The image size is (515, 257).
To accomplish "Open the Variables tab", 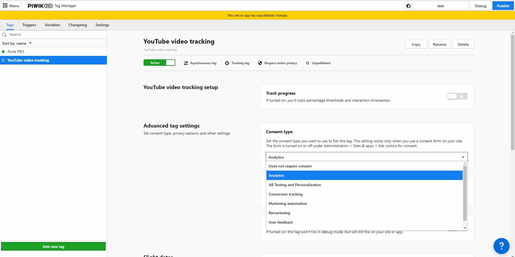I will 52,25.
